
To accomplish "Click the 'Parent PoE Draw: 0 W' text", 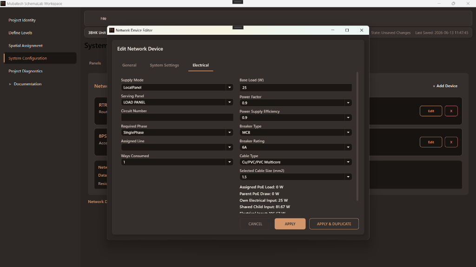I will [259, 193].
